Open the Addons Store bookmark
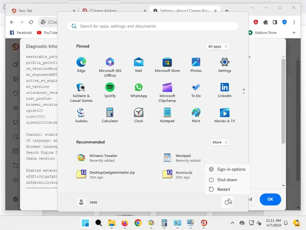 (x=263, y=33)
